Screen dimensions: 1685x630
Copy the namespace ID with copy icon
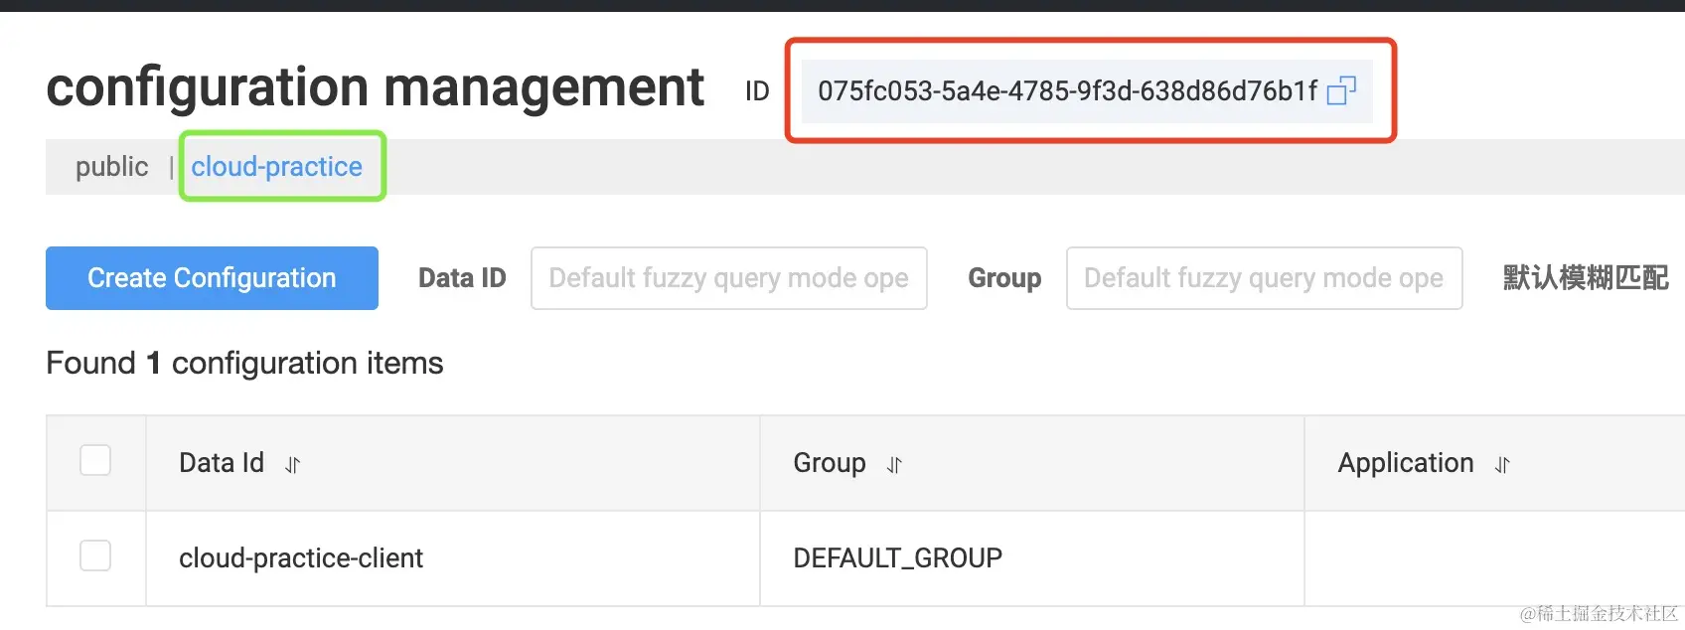[1341, 91]
